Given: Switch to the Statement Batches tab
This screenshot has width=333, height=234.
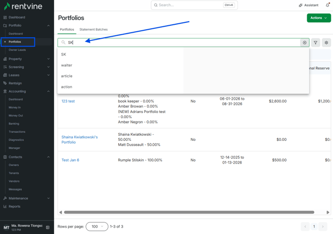Looking at the screenshot, I should click(93, 29).
